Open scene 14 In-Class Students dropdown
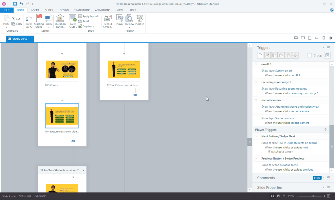 84,170
